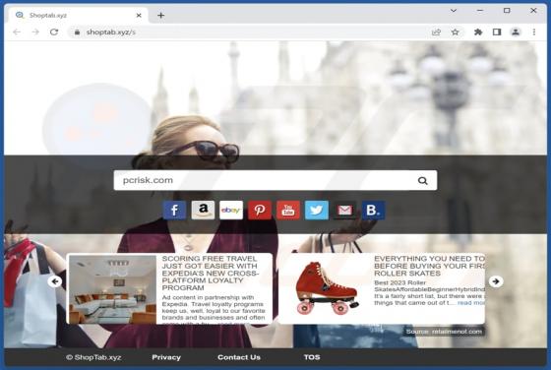This screenshot has width=551, height=370.
Task: Click the Source: retailmenot.com label
Action: 444,332
